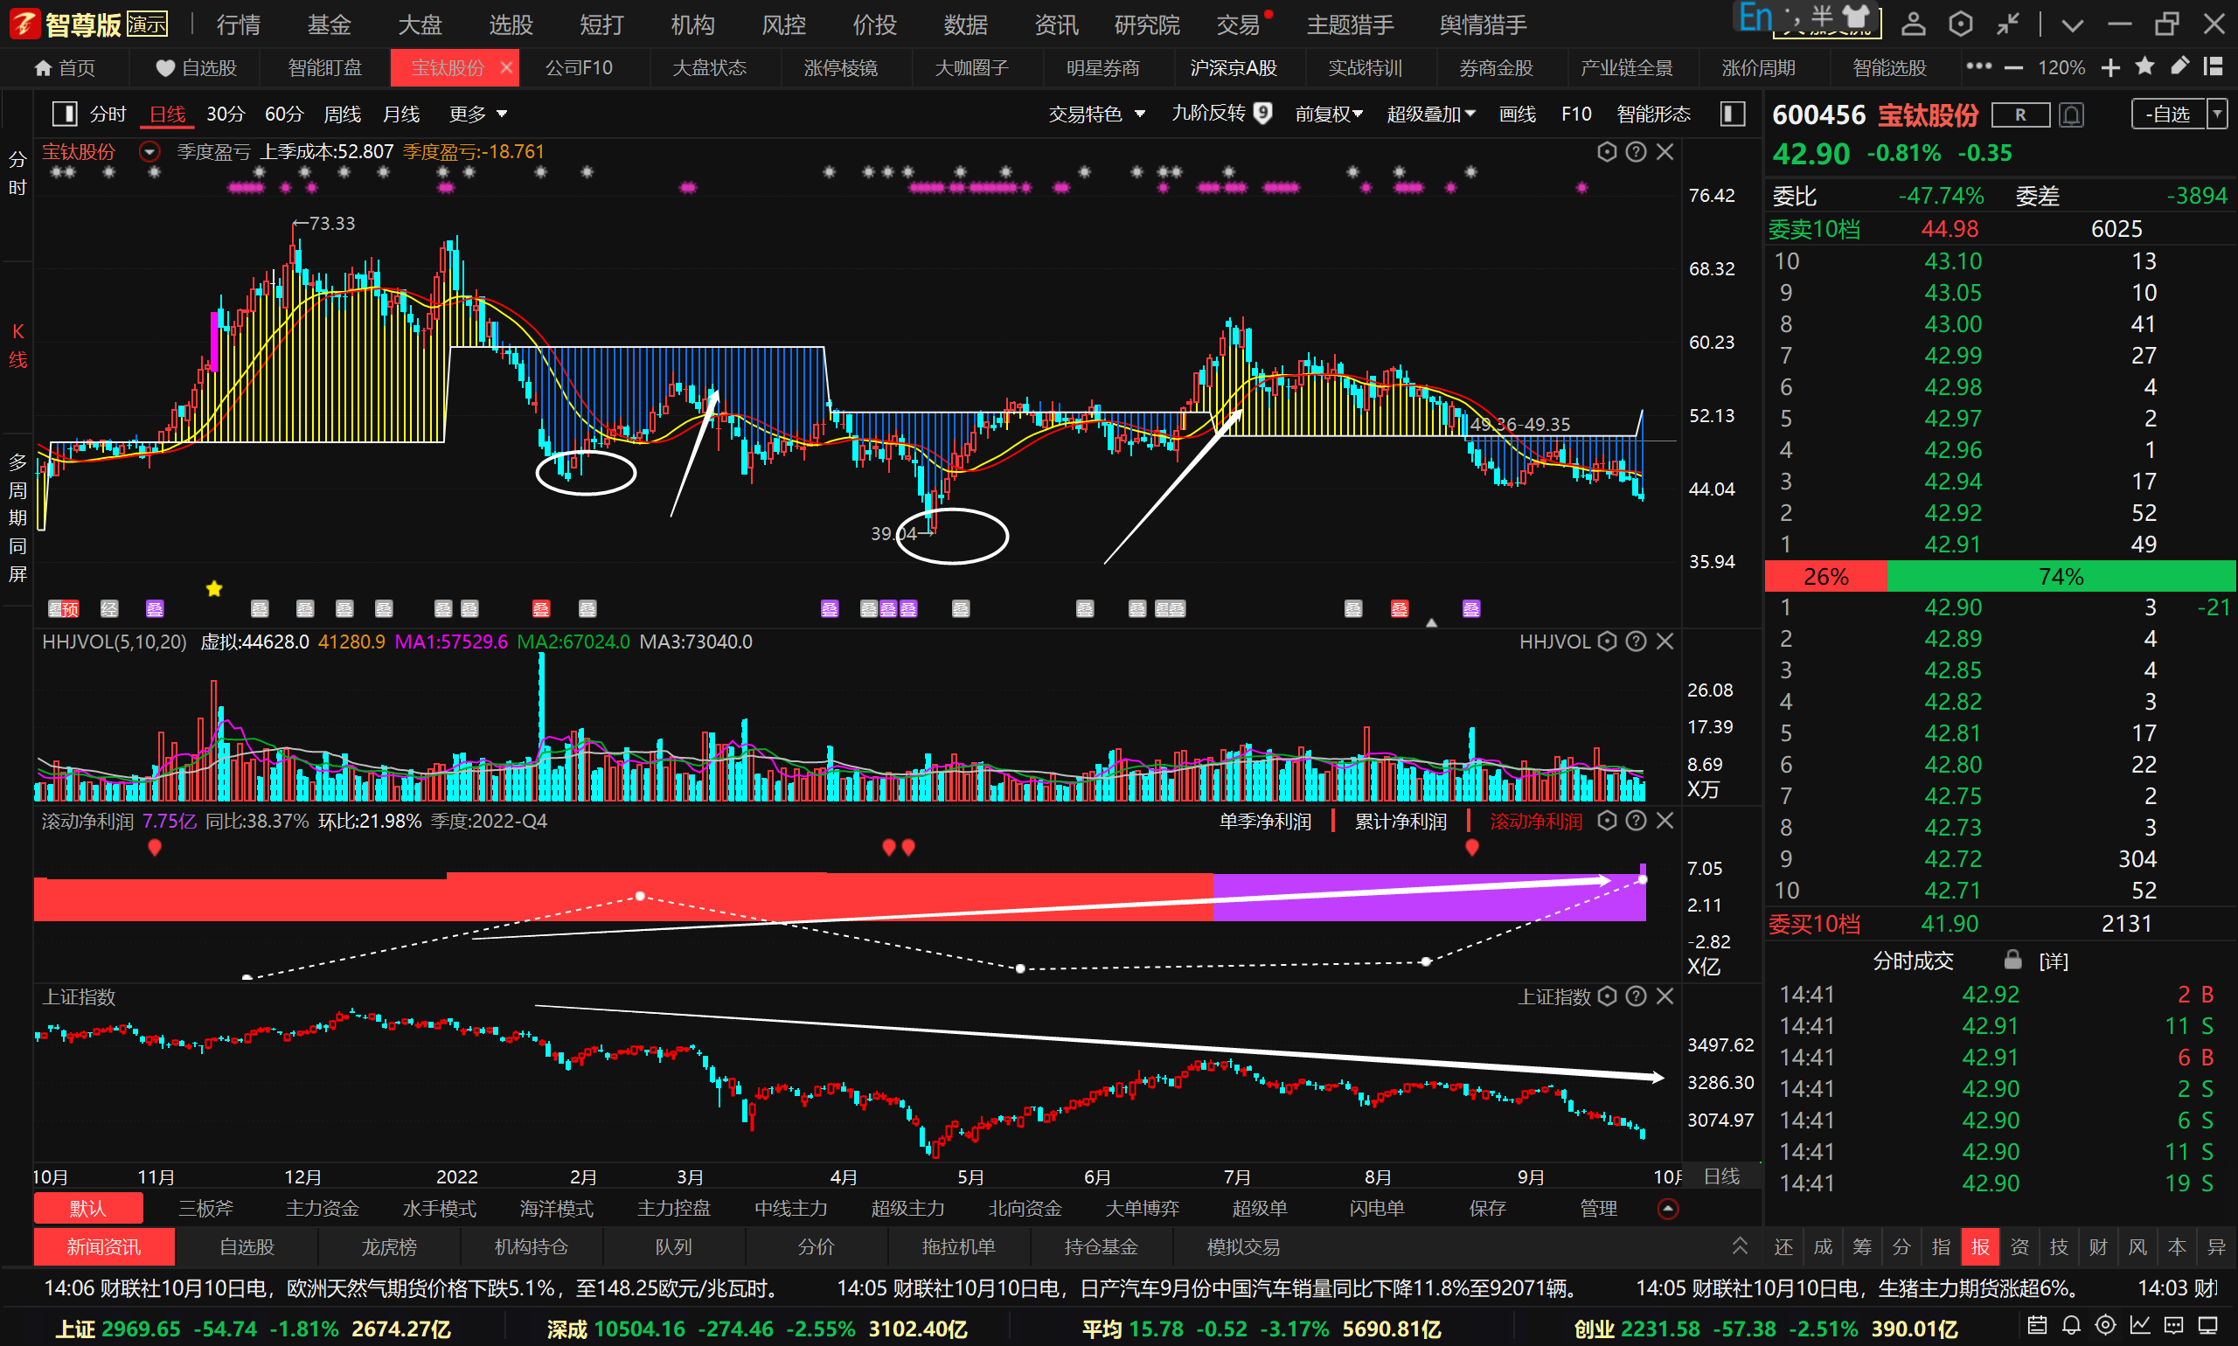Open F10 company info in chart toolbar
The image size is (2238, 1346).
click(x=1577, y=114)
